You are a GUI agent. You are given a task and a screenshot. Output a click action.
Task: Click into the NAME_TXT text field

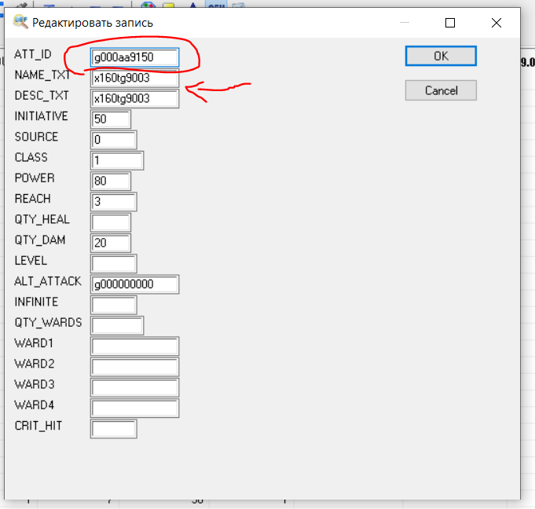pos(135,79)
